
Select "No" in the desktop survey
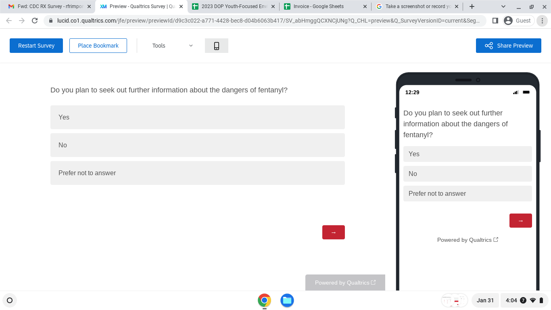click(197, 145)
